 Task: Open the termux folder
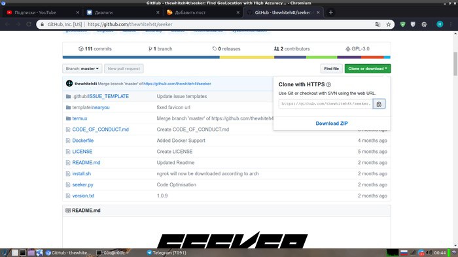(80, 118)
